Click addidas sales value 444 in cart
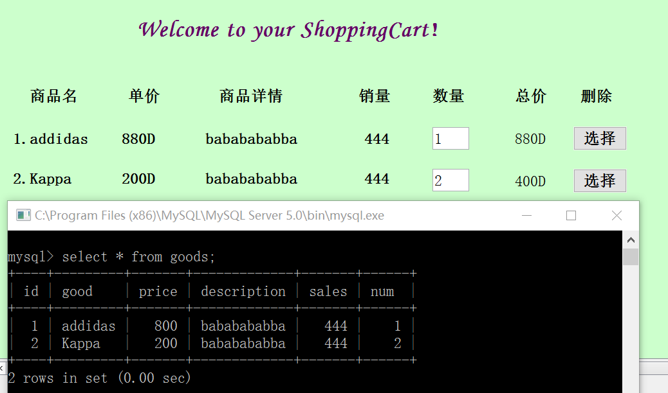Viewport: 668px width, 393px height. [x=377, y=139]
